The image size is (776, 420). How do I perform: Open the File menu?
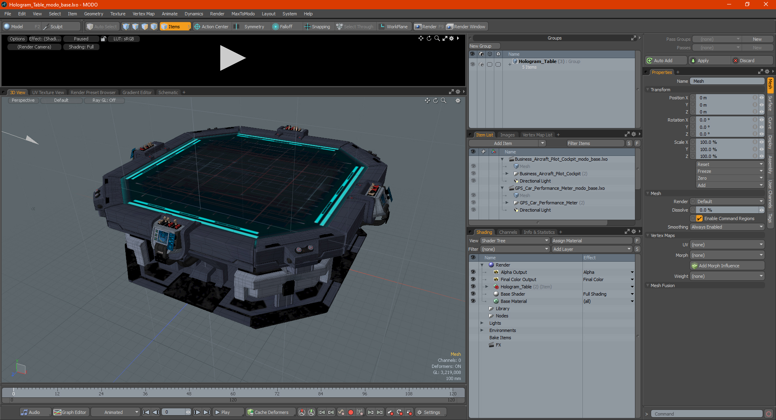(x=8, y=14)
